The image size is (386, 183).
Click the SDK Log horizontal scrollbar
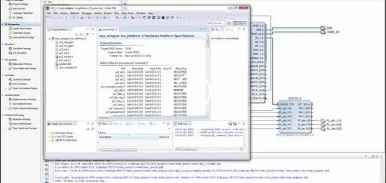[187, 149]
